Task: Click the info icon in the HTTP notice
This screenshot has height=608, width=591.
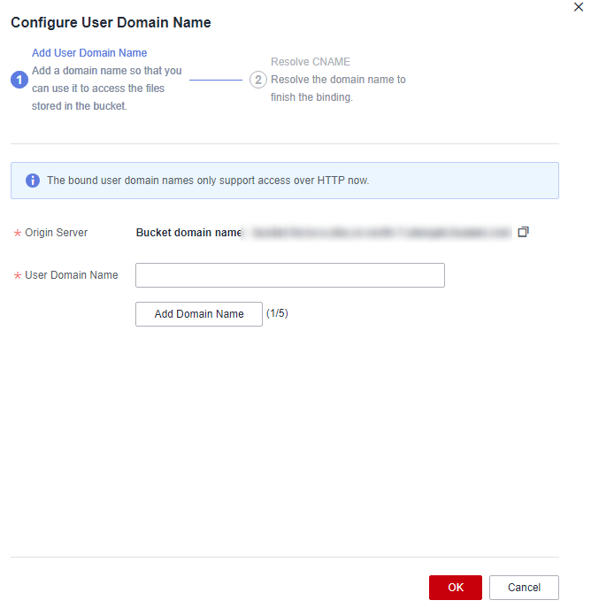Action: [x=33, y=181]
